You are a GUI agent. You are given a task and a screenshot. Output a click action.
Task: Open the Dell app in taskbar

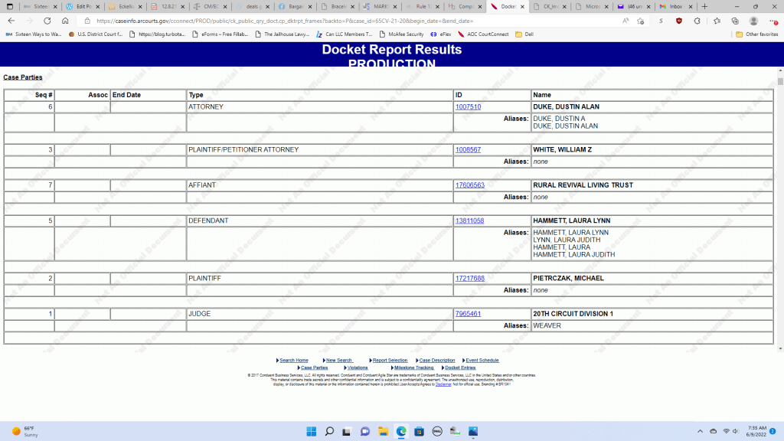pyautogui.click(x=437, y=431)
